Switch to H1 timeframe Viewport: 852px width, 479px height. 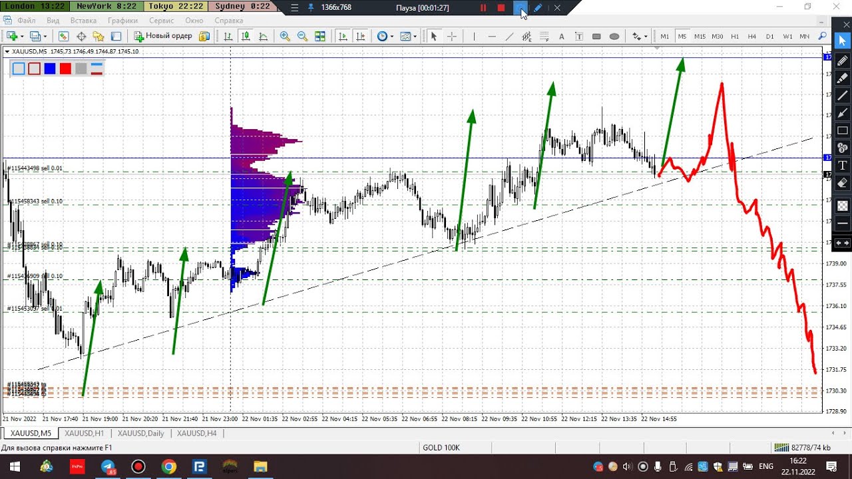tap(735, 36)
